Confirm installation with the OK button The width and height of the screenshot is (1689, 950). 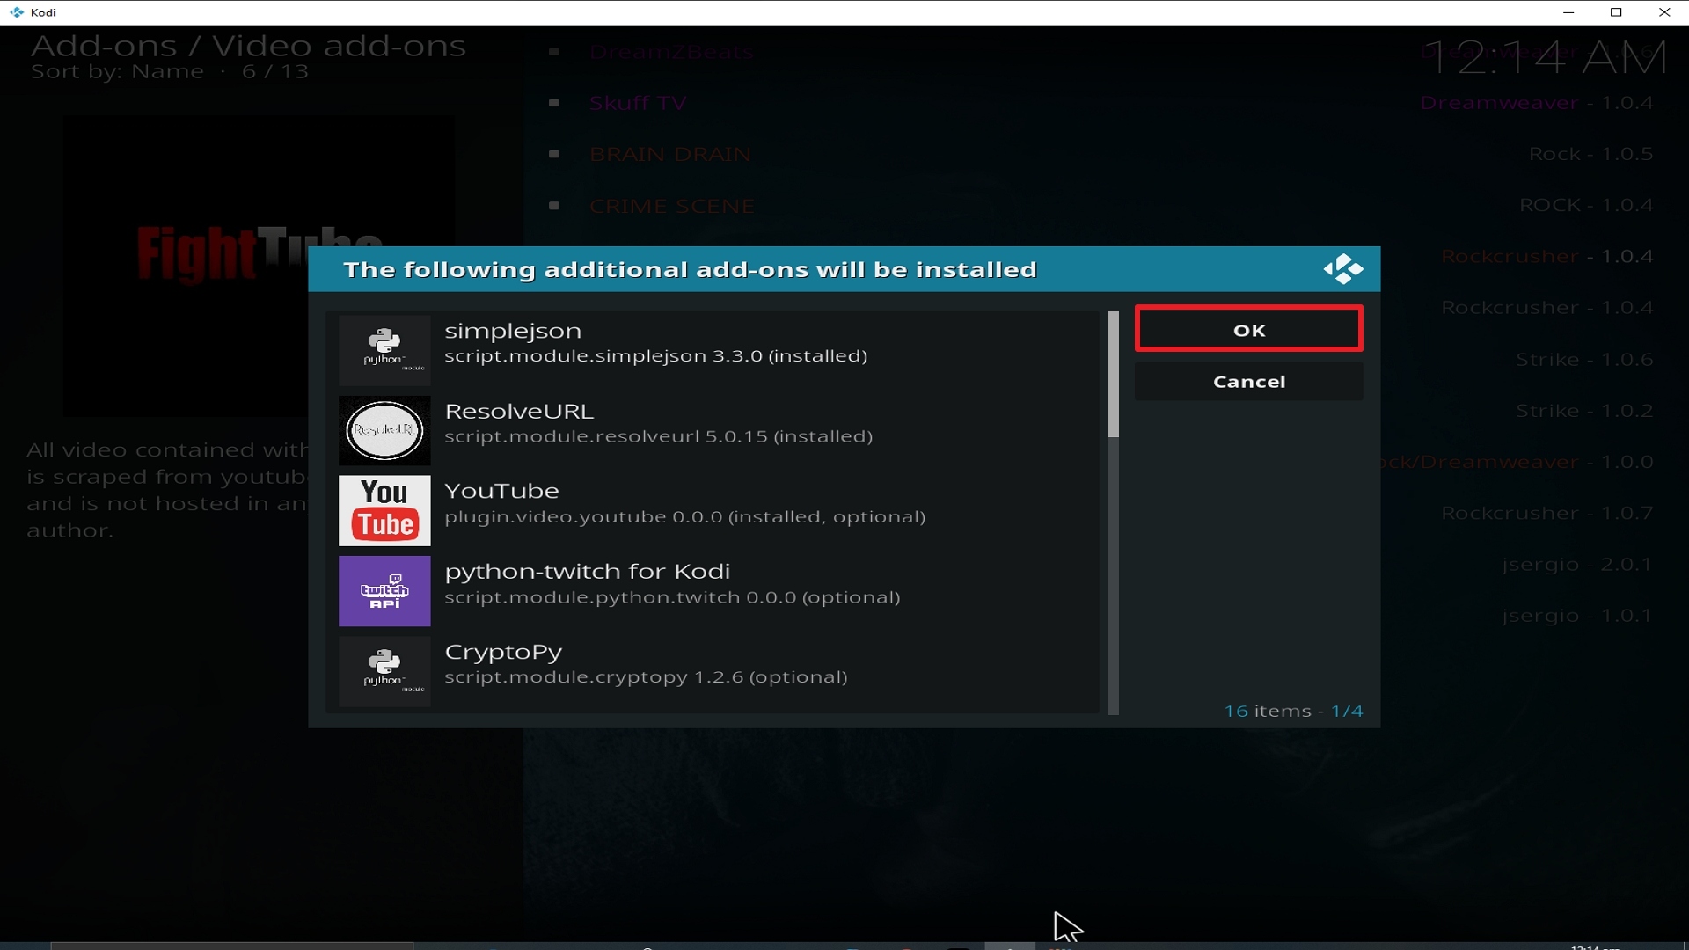(x=1248, y=329)
